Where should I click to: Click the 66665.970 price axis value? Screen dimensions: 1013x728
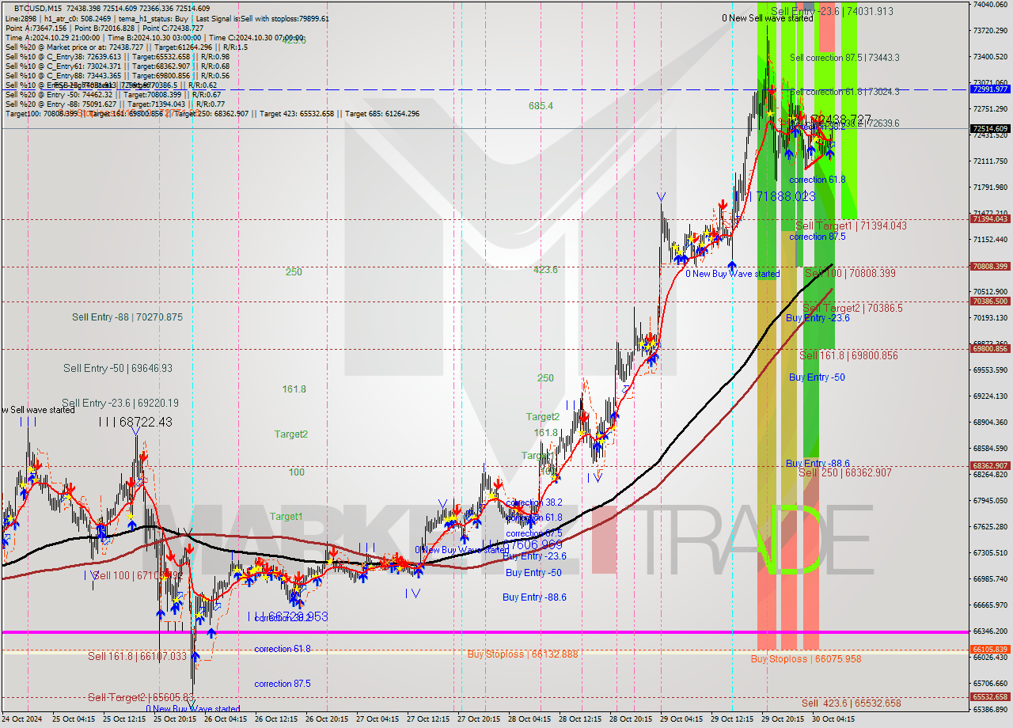pos(990,605)
